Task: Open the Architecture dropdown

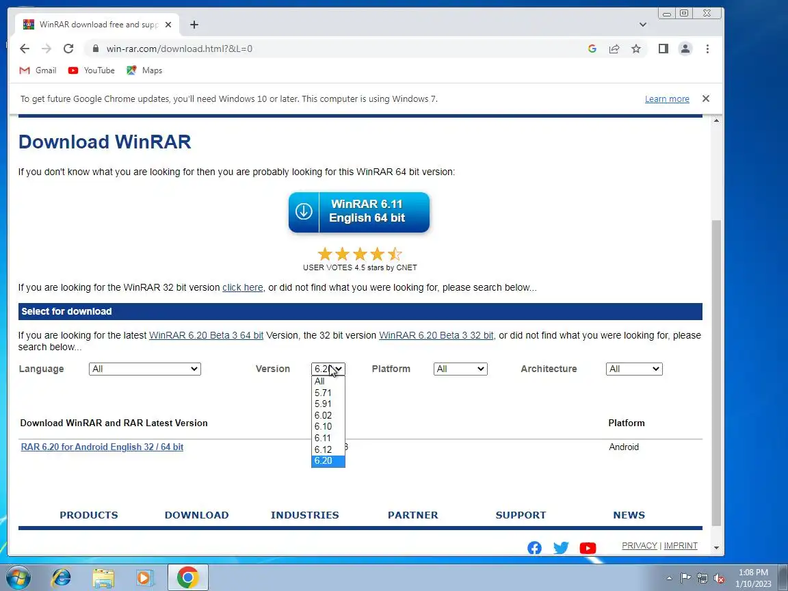Action: coord(634,369)
